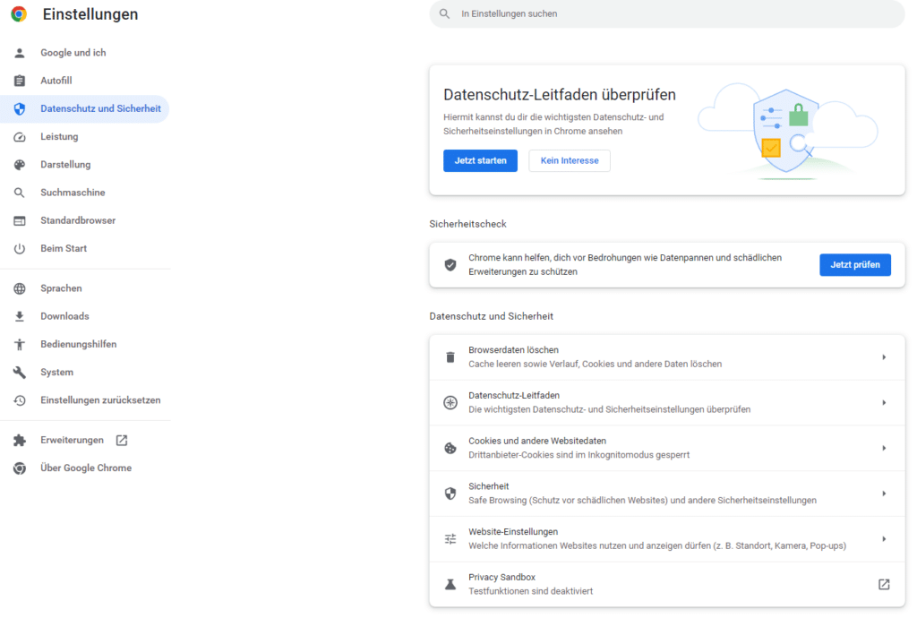Click the shield icon in the Sicherheit row
The height and width of the screenshot is (618, 917).
coord(450,494)
